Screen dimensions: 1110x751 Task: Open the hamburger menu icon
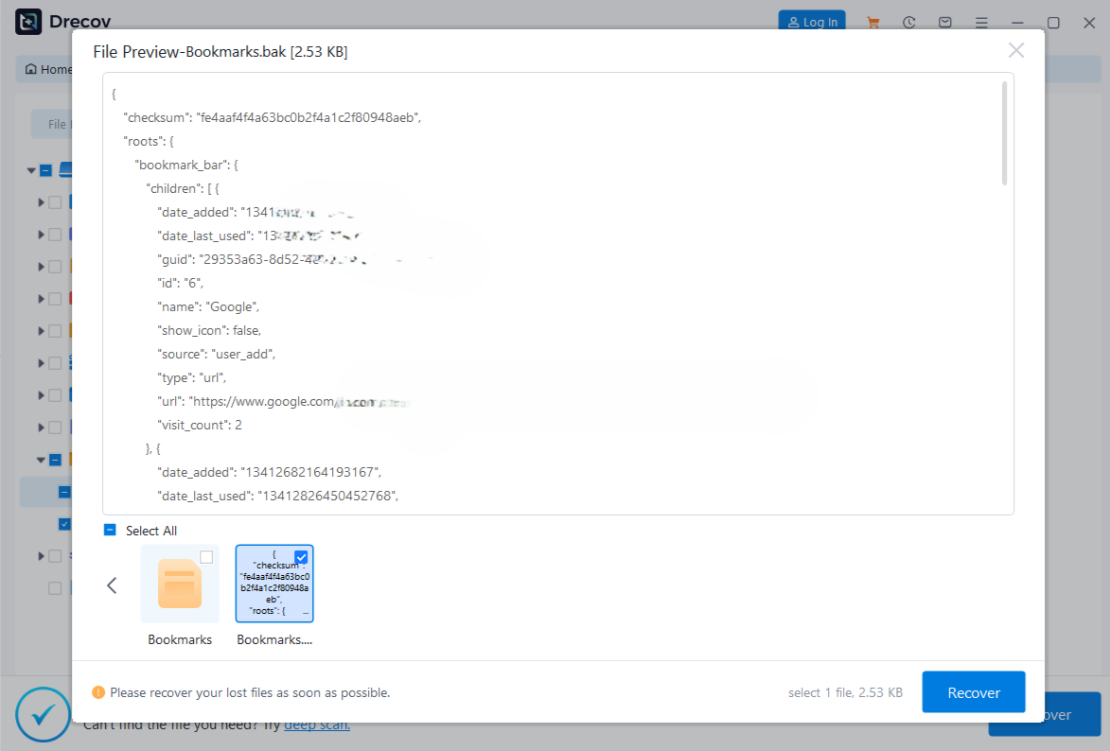point(981,22)
